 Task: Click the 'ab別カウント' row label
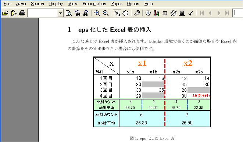pyautogui.click(x=106, y=102)
